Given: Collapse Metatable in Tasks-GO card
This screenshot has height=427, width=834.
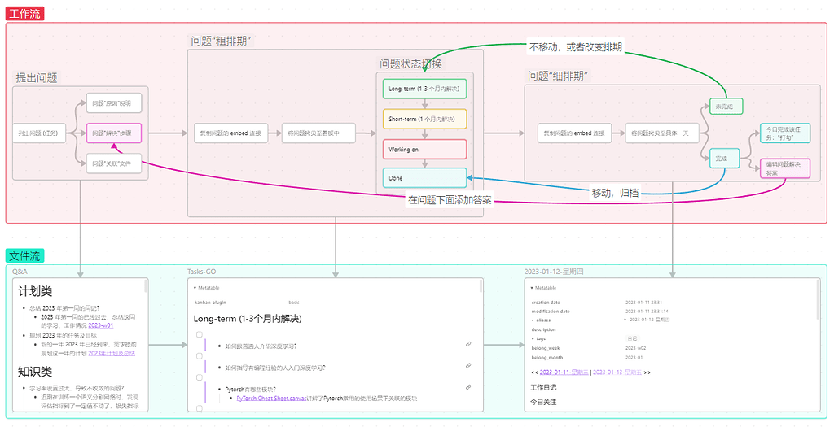Looking at the screenshot, I should pyautogui.click(x=195, y=288).
